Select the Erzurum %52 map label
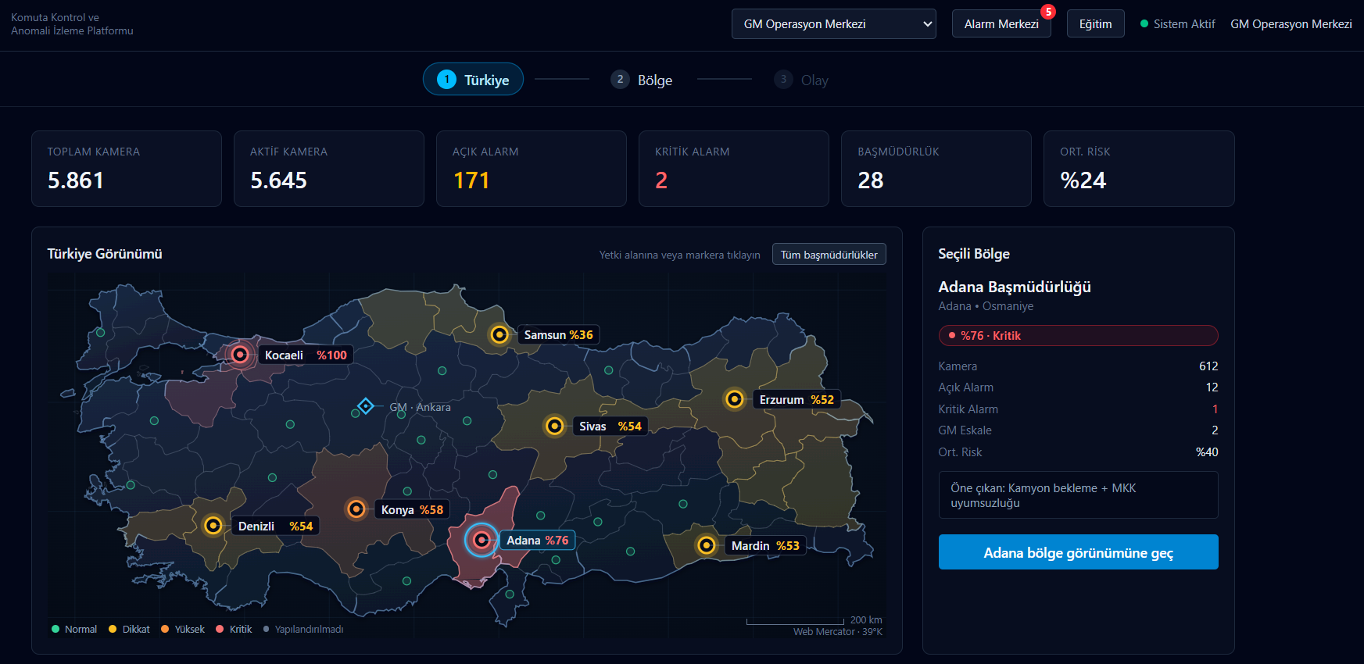This screenshot has height=664, width=1364. [797, 400]
